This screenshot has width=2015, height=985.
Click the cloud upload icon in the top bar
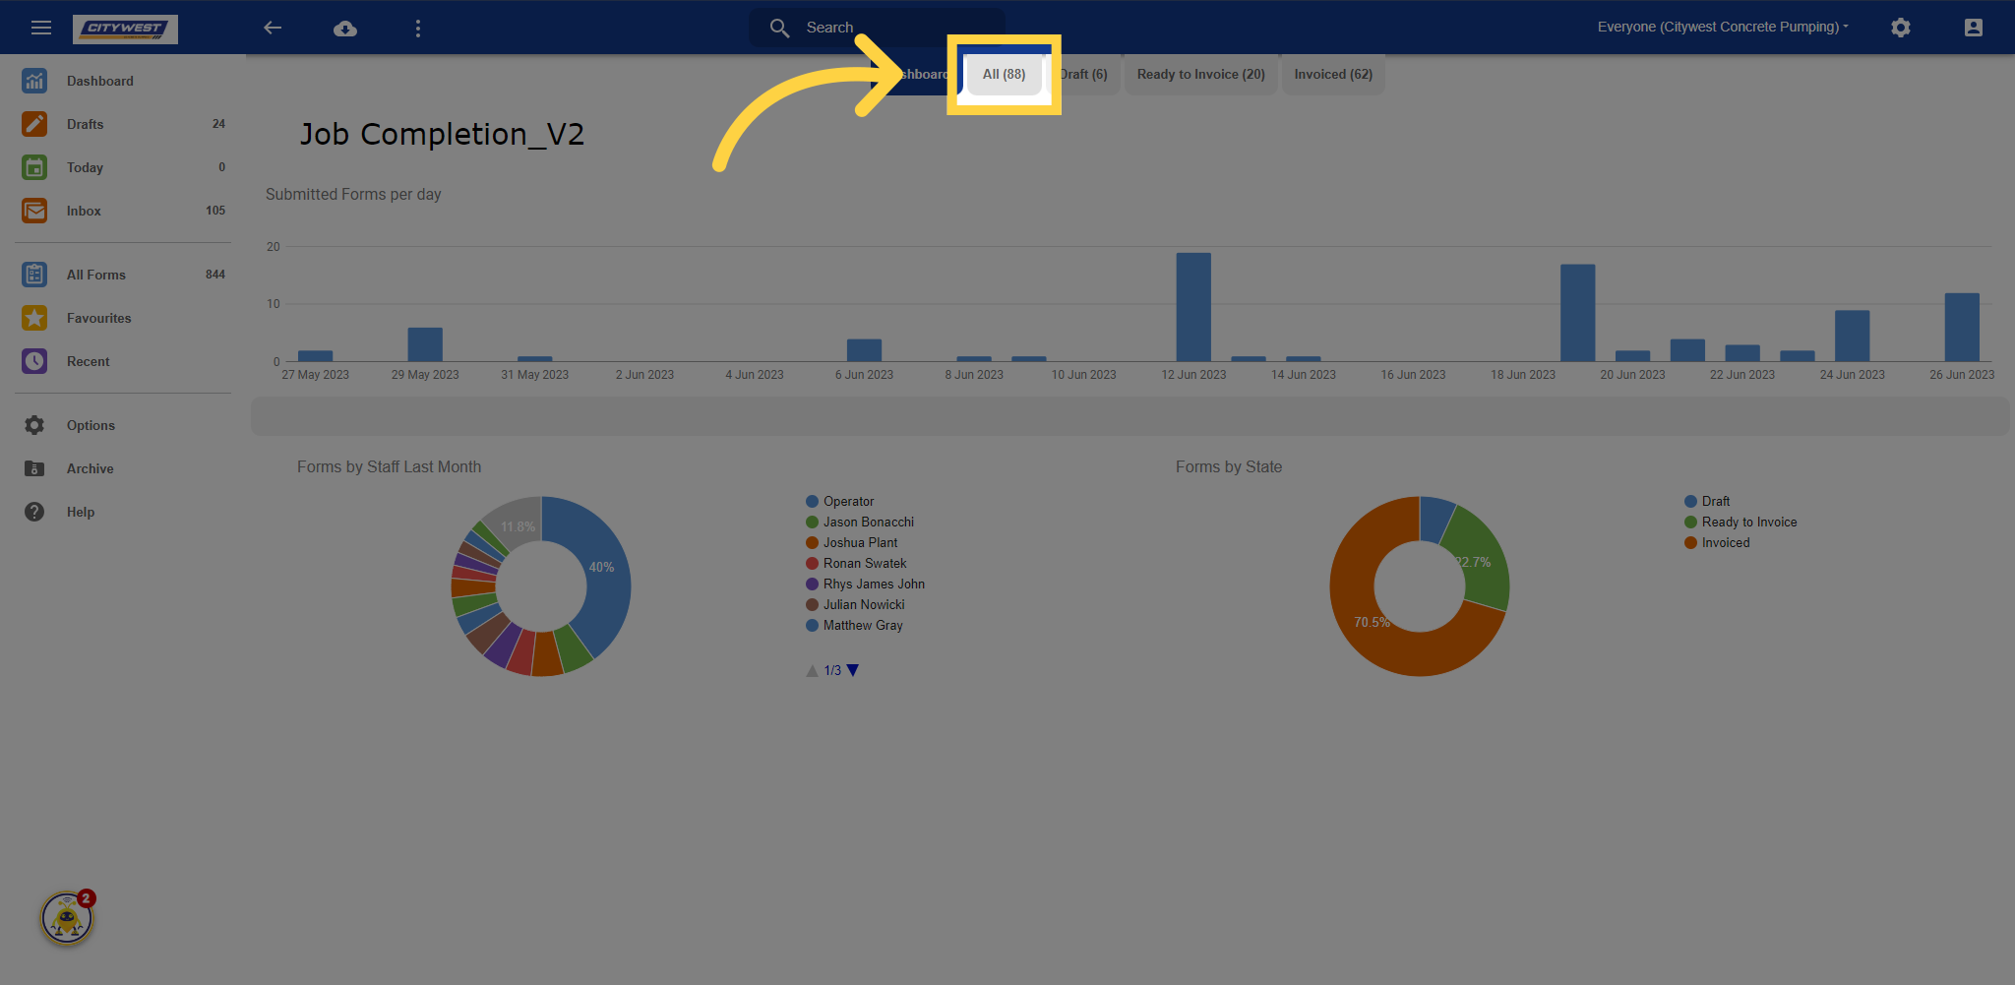(x=345, y=28)
